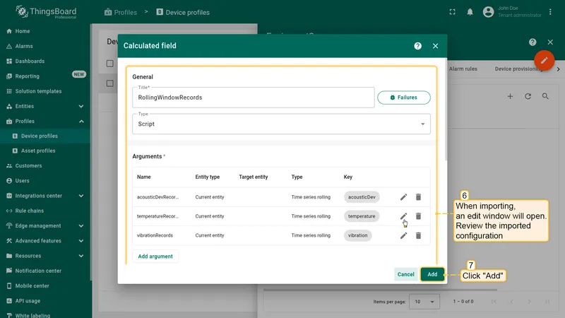This screenshot has width=565, height=318.
Task: Delete the vibrationRecords argument
Action: coord(418,235)
